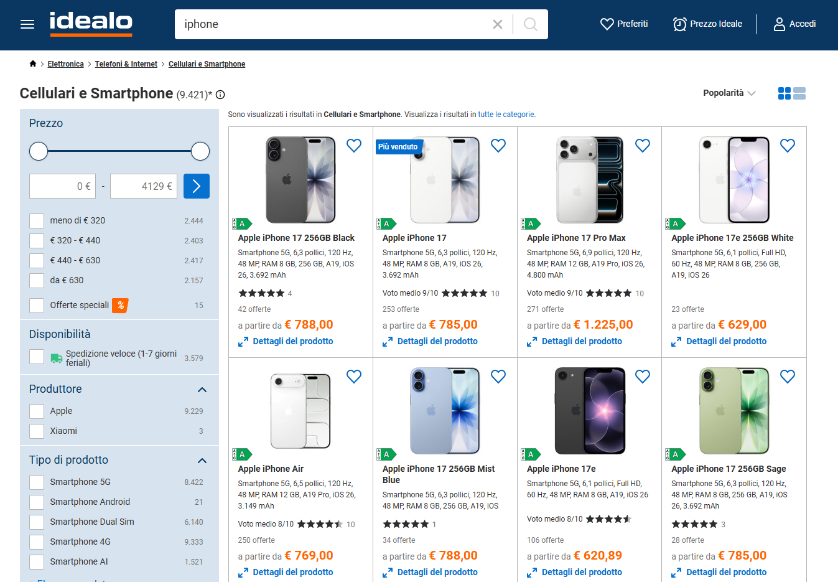Add Apple iPhone 17e to favorites
Screen dimensions: 838x582
(x=643, y=377)
